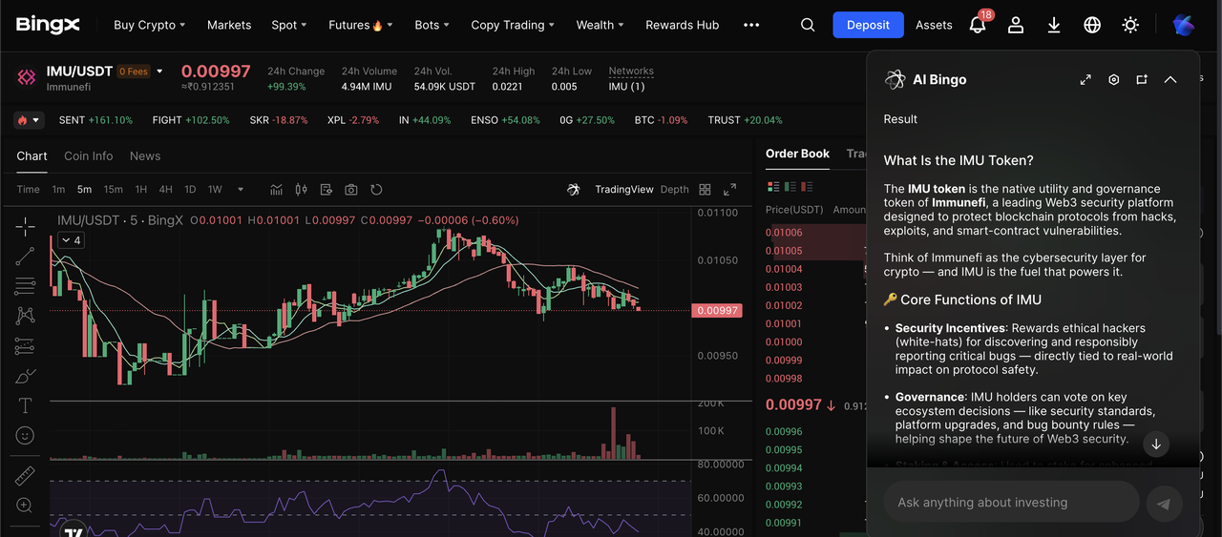Expand more time intervals dropdown arrow
Image resolution: width=1222 pixels, height=537 pixels.
[x=241, y=190]
